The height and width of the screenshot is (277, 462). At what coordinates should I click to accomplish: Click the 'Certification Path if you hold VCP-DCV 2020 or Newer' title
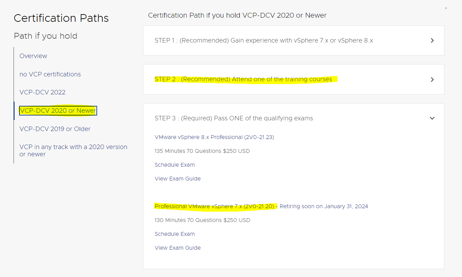pos(237,15)
